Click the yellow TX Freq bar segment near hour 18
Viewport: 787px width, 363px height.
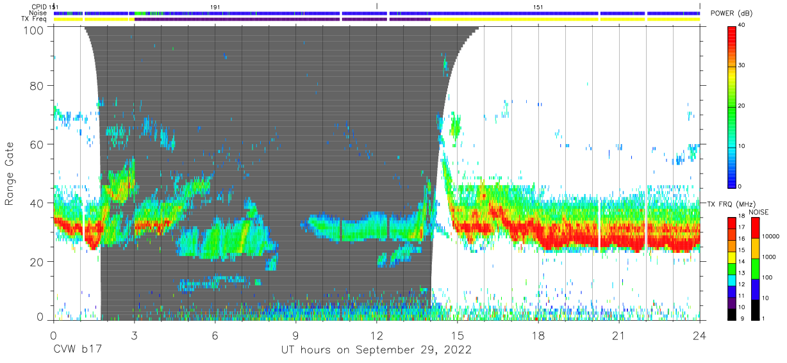pyautogui.click(x=515, y=19)
